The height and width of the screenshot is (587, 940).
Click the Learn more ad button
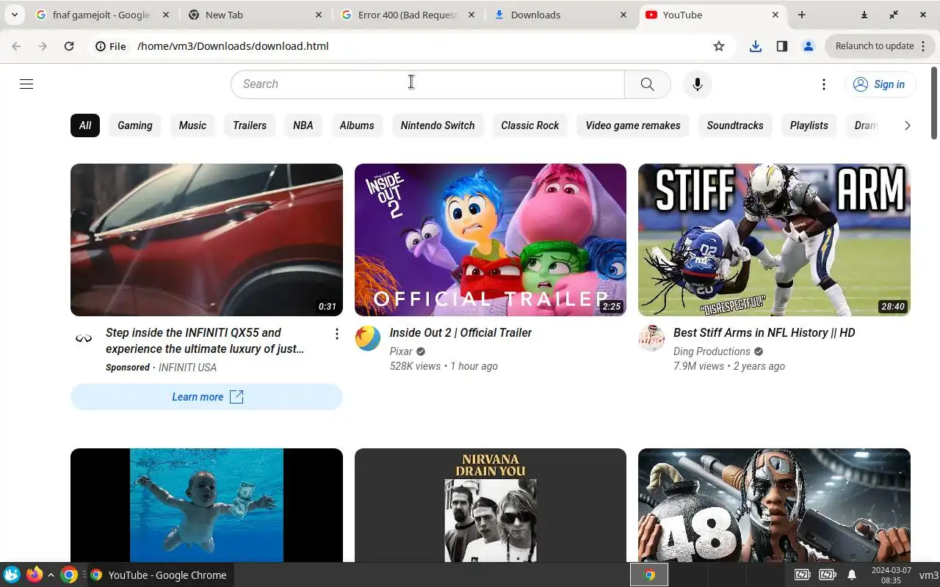point(206,397)
